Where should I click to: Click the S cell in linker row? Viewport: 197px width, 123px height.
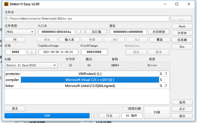(x=161, y=86)
